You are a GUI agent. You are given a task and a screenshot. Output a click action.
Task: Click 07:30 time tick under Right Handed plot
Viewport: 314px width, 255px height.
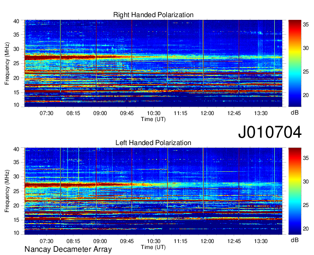coord(47,113)
